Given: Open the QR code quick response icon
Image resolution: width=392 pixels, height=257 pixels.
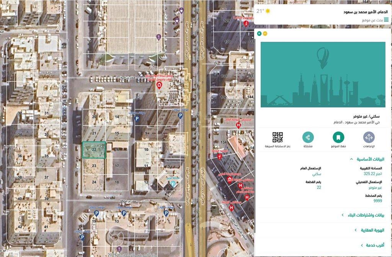Looking at the screenshot, I should pos(278,137).
